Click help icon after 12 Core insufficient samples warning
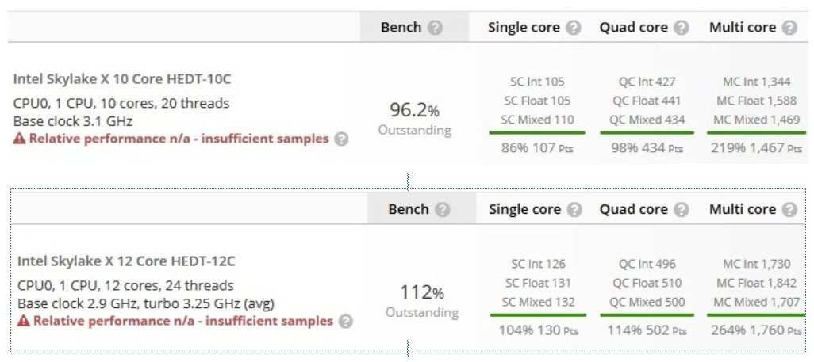The image size is (814, 362). click(345, 321)
